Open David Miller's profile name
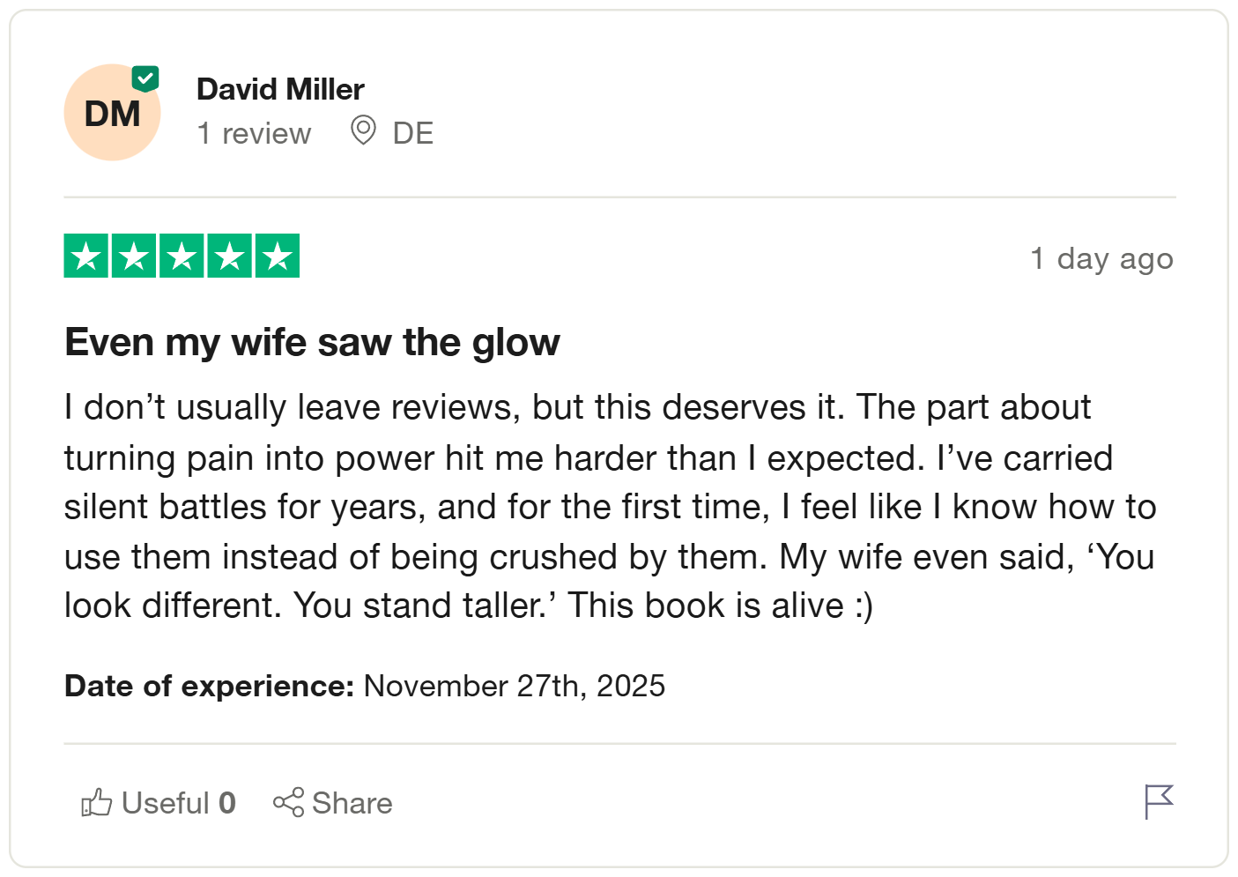 coord(280,89)
